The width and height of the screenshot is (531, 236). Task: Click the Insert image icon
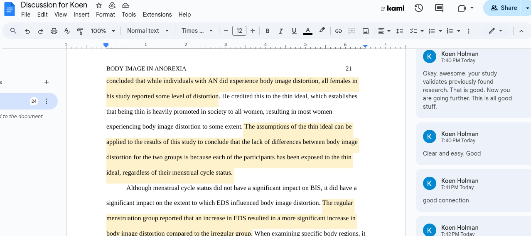(x=366, y=31)
